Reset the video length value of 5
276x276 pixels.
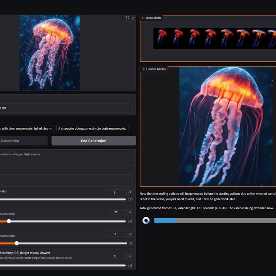pyautogui.click(x=130, y=192)
